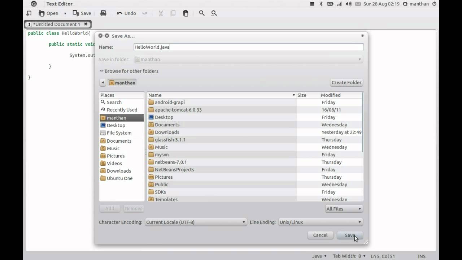Click the New Document icon in toolbar
Screen dimensions: 462x260
click(29, 13)
